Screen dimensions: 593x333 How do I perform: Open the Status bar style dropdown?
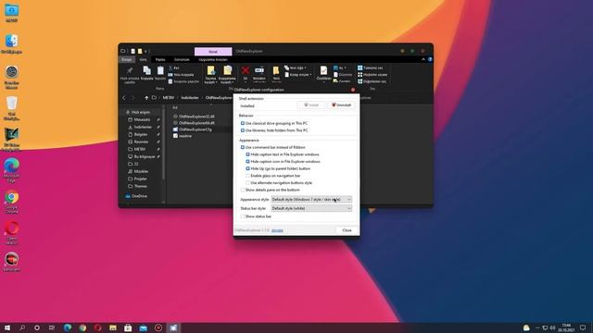pos(311,208)
